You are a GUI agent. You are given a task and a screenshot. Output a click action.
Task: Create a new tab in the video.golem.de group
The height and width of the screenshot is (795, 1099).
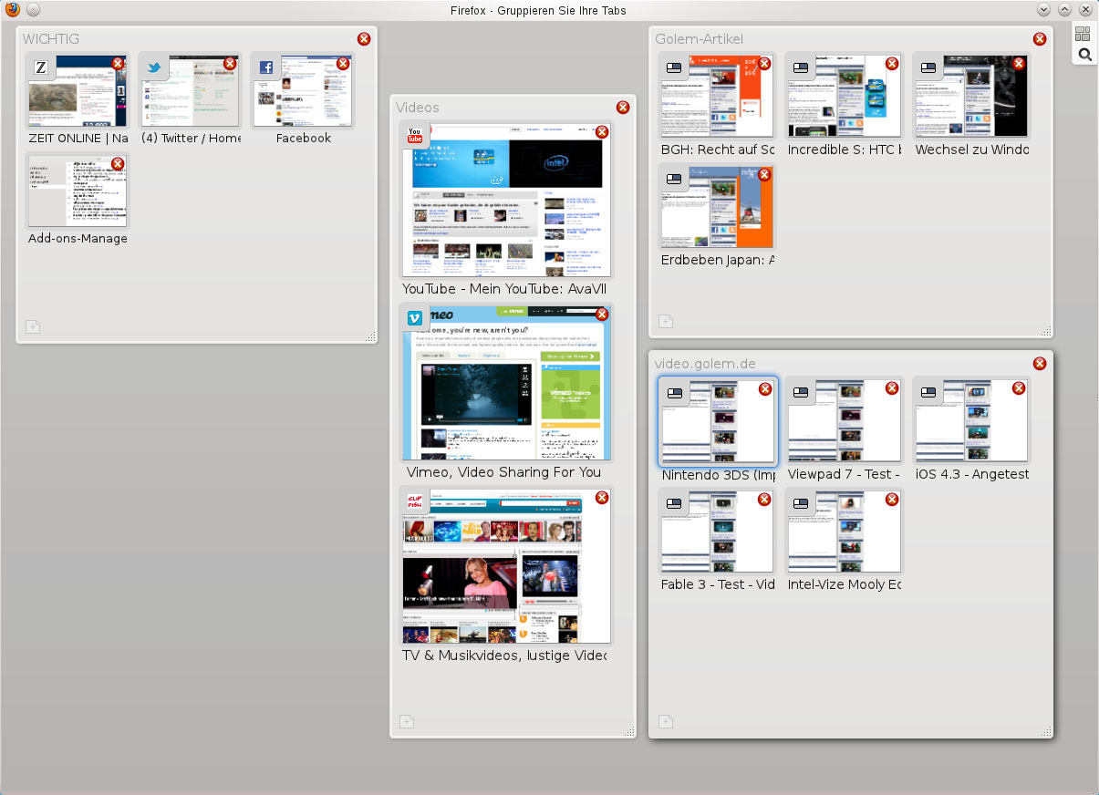tap(666, 721)
